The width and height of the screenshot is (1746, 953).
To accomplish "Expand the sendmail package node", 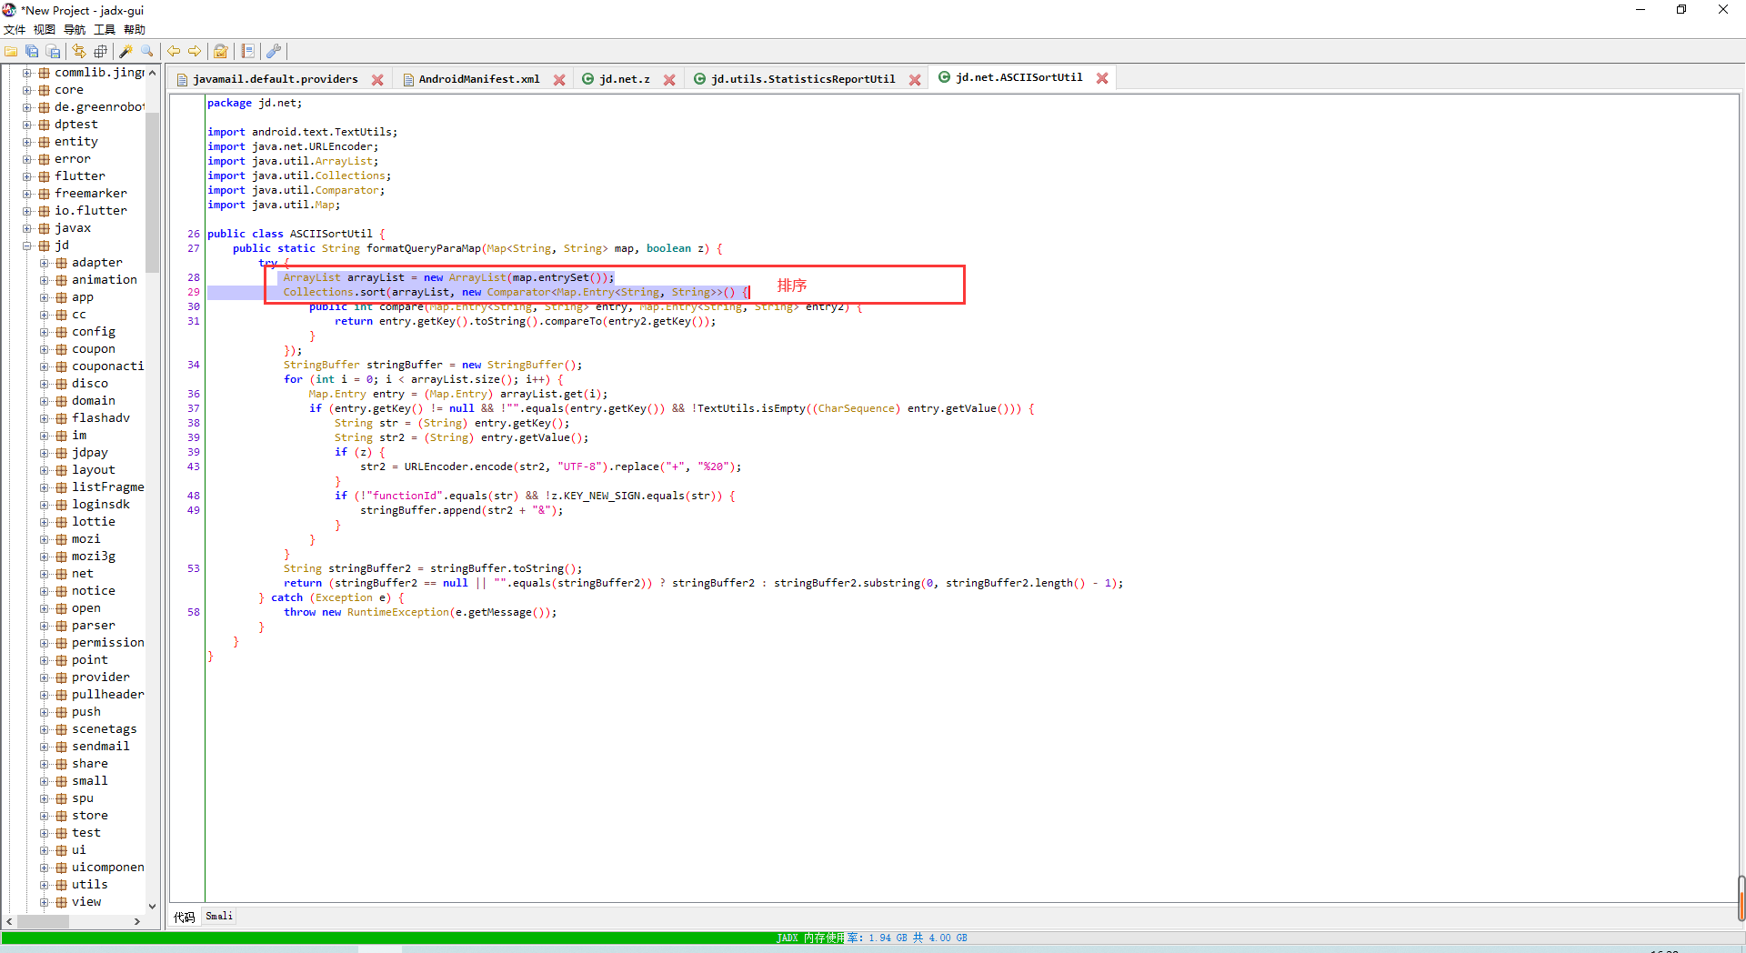I will [45, 747].
